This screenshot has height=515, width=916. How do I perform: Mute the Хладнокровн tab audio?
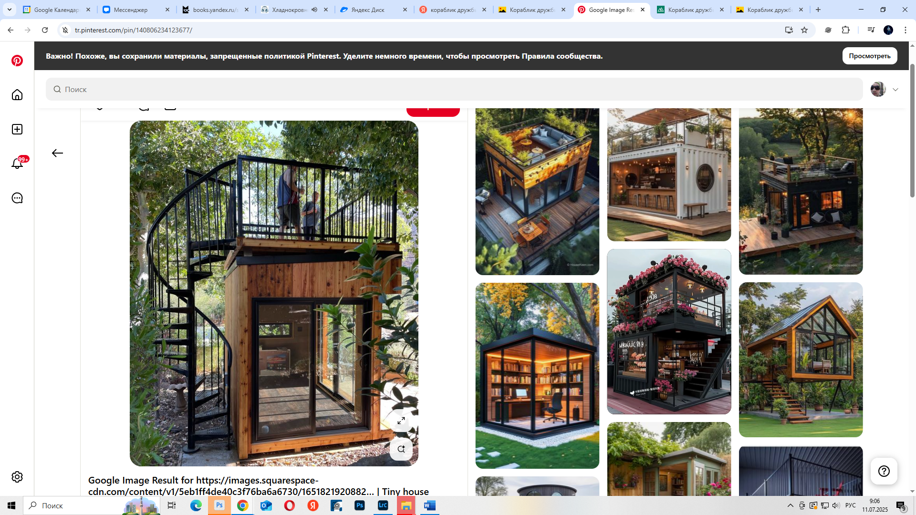click(314, 10)
